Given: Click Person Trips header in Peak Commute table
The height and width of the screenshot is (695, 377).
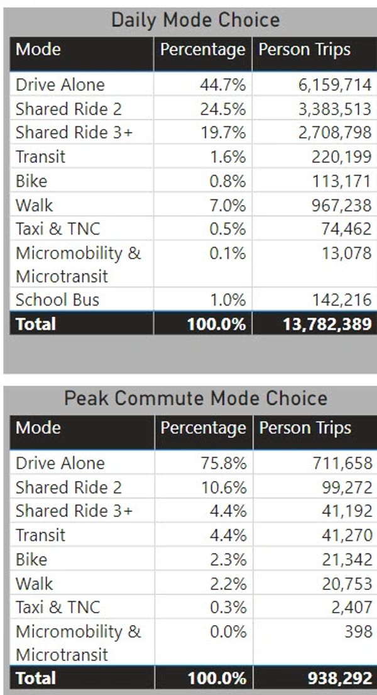Looking at the screenshot, I should coord(305,428).
